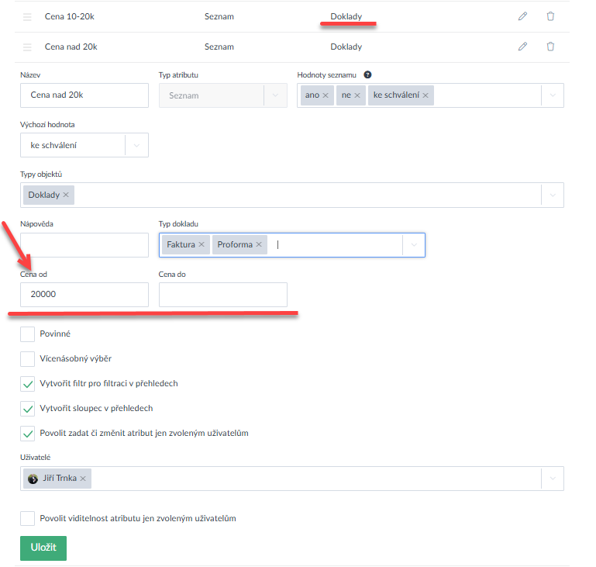Image resolution: width=596 pixels, height=567 pixels.
Task: Delete the Cena nad 20k attribute
Action: tap(550, 47)
